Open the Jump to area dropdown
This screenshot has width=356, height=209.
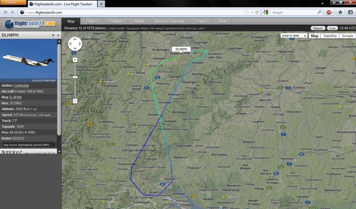(x=294, y=36)
